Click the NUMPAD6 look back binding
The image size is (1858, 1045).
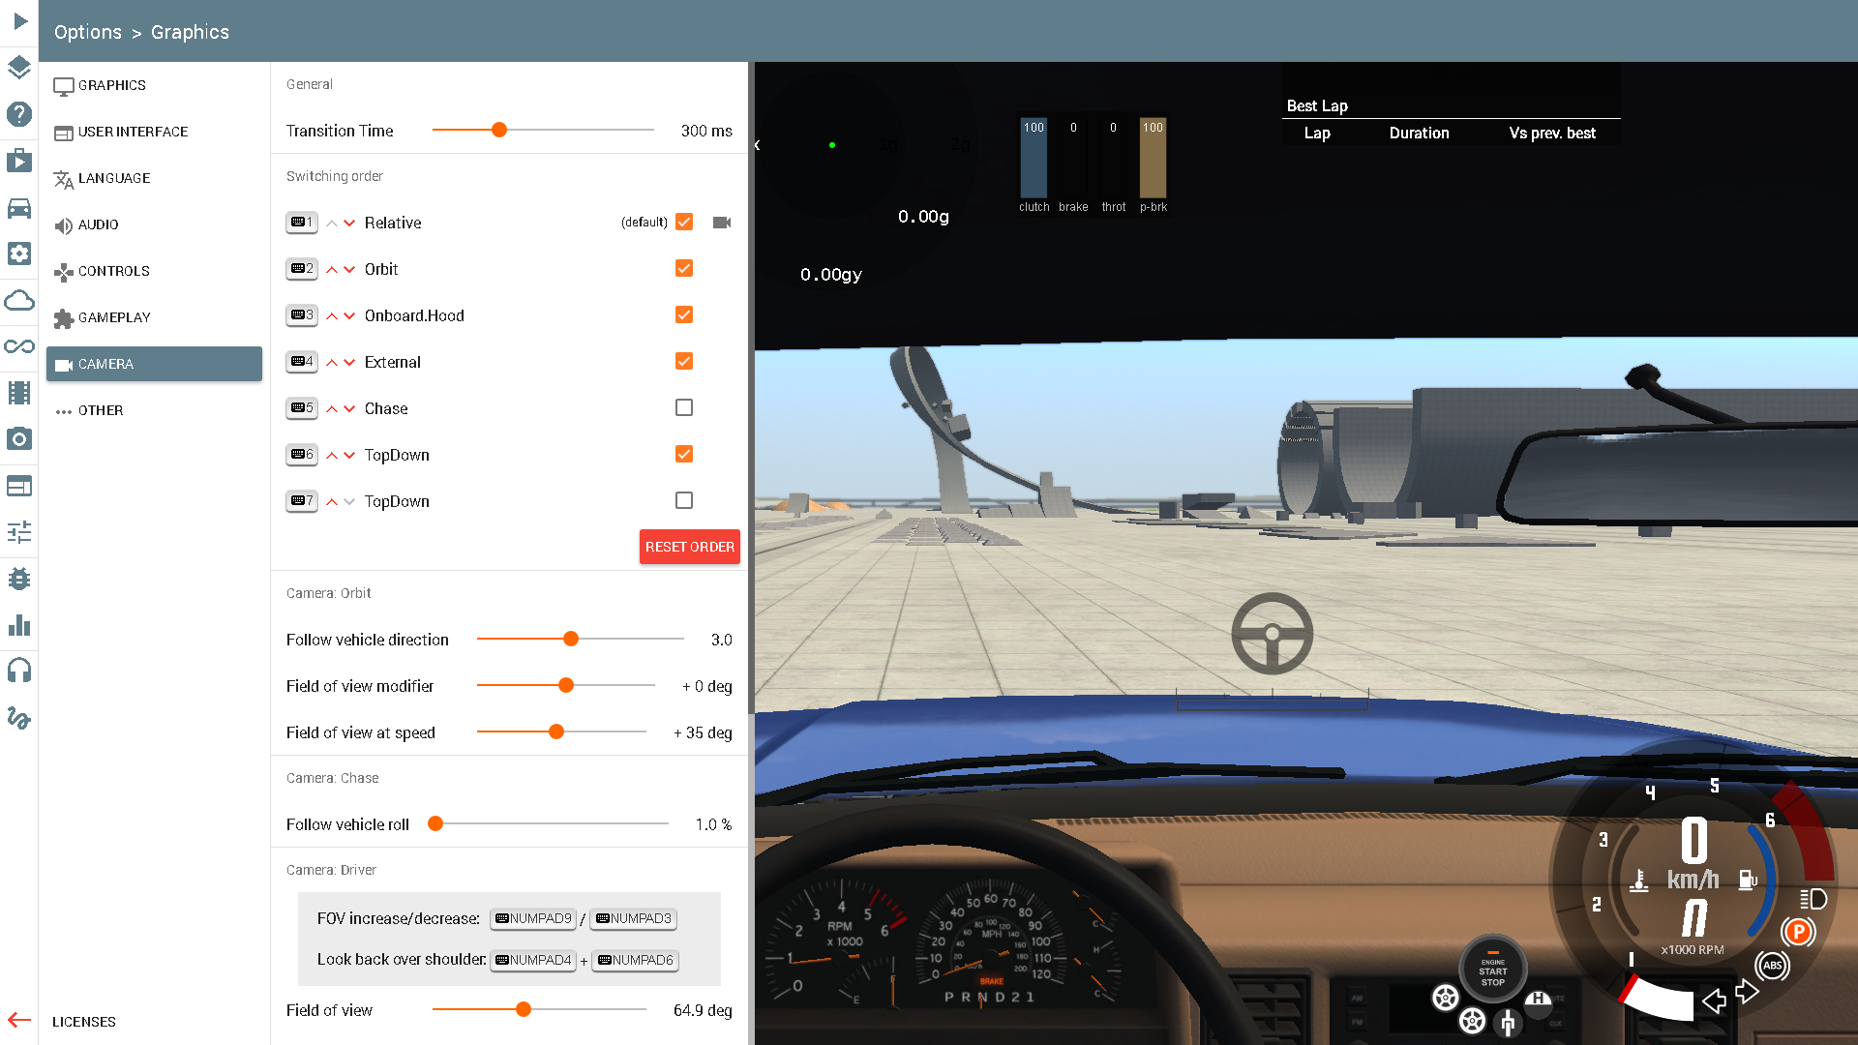click(635, 960)
